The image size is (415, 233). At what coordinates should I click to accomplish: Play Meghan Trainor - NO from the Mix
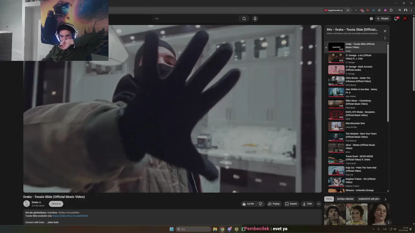tap(356, 182)
